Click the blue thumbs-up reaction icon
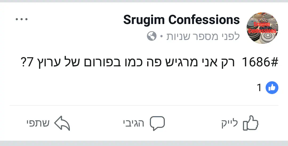 pyautogui.click(x=272, y=88)
